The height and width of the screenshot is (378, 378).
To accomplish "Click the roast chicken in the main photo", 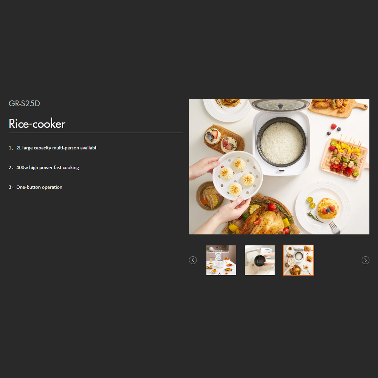I will (x=264, y=220).
